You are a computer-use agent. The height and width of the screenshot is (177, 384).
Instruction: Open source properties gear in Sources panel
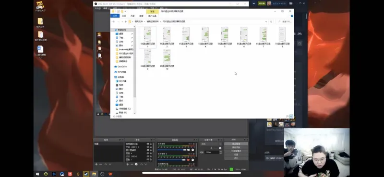point(136,164)
